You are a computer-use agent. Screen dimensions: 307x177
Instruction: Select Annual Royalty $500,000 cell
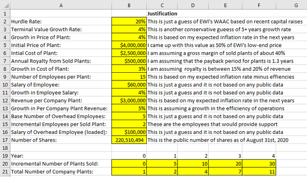[x=129, y=61]
